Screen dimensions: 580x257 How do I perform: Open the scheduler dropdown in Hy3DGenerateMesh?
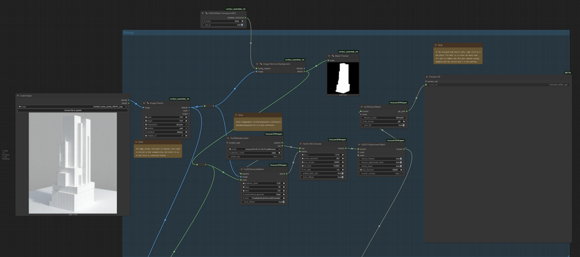pos(263,198)
